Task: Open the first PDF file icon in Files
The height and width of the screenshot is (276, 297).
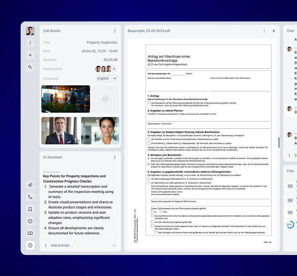Action: (x=290, y=186)
